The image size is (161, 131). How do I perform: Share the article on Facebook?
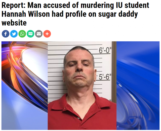tap(6, 34)
